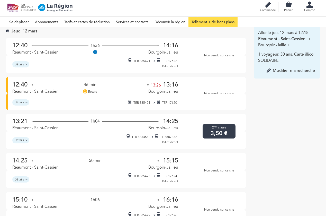Screen dimensions: 326x216
Task: Click the La Région Auvergne-Rhône-Alpes logo
Action: click(x=56, y=7)
